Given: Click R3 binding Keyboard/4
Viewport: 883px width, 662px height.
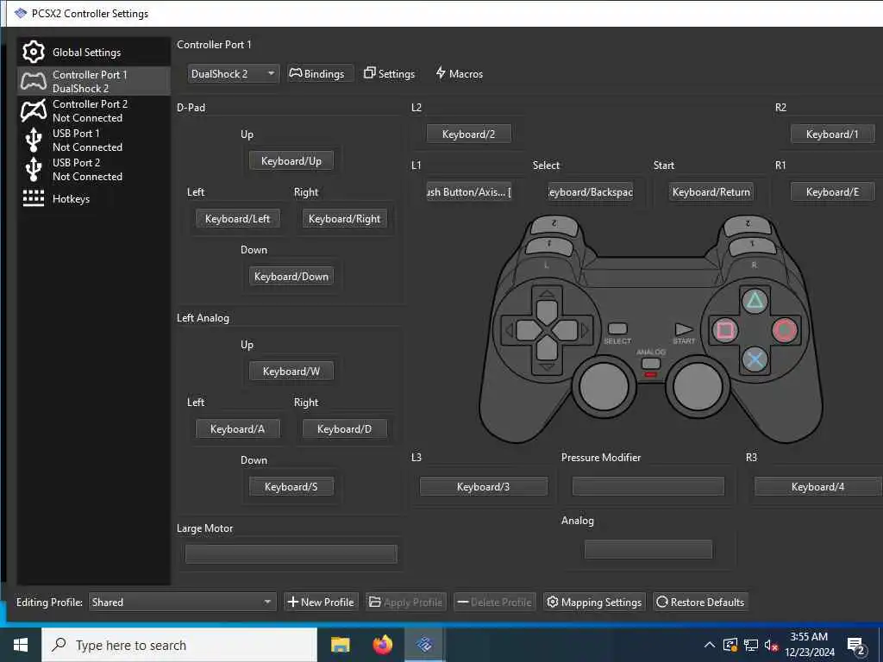Looking at the screenshot, I should (817, 486).
